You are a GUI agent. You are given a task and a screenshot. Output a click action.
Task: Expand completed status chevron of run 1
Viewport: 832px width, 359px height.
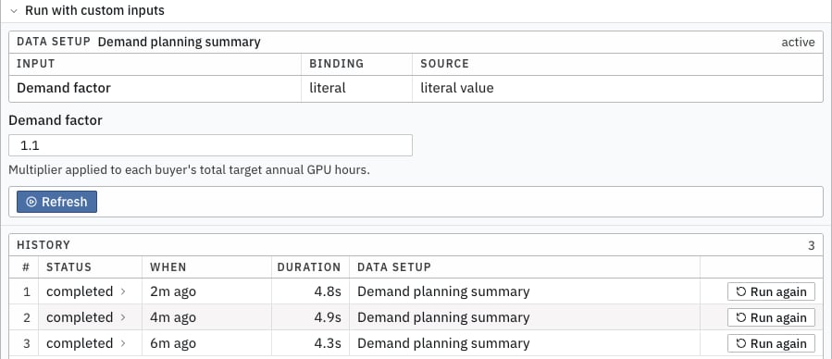pyautogui.click(x=123, y=291)
